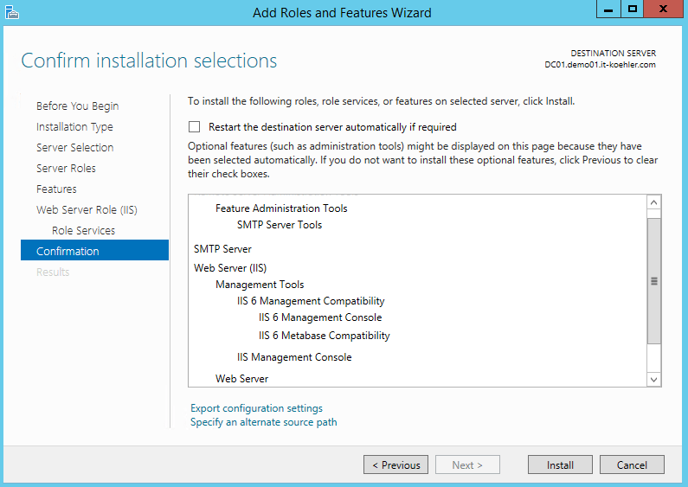Go back with the Previous button
Image resolution: width=688 pixels, height=487 pixels.
[395, 465]
